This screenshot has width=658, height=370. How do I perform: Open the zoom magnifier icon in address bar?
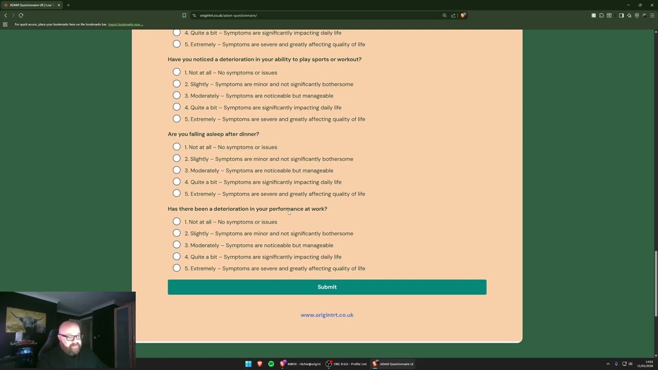(445, 15)
